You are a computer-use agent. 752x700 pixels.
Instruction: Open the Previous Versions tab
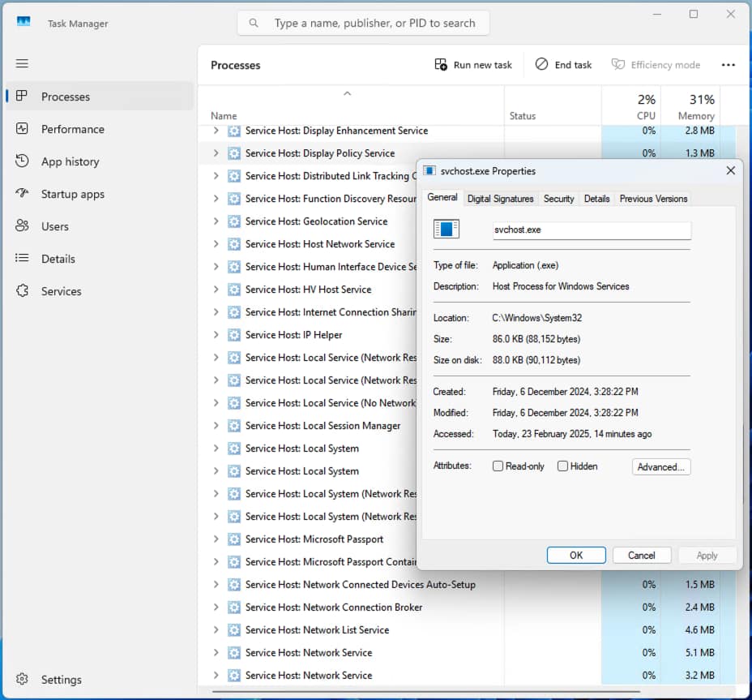[653, 198]
